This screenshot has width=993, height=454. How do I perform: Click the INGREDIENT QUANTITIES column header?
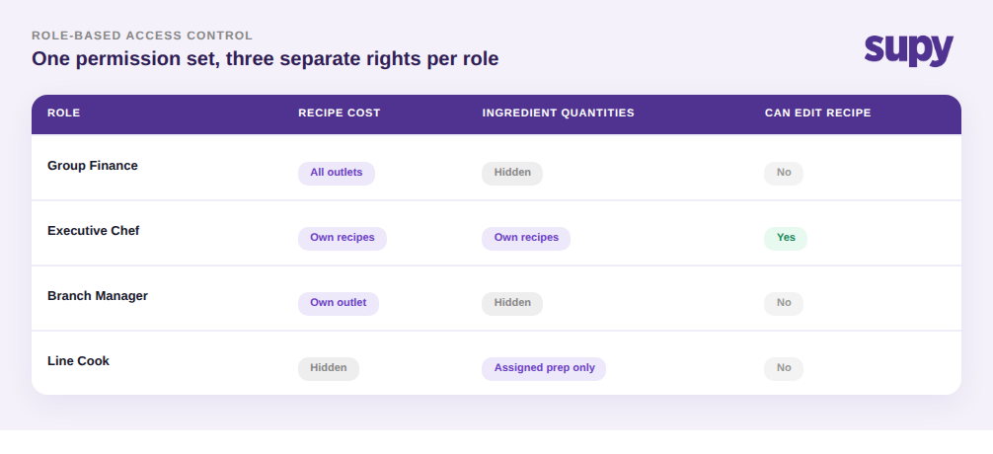[558, 113]
